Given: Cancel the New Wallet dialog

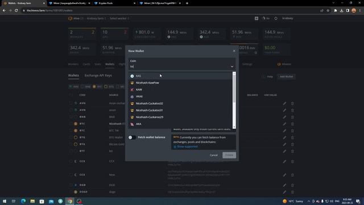Looking at the screenshot, I should (x=214, y=155).
